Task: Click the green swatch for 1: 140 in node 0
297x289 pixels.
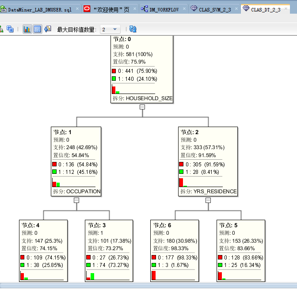Action: 114,79
